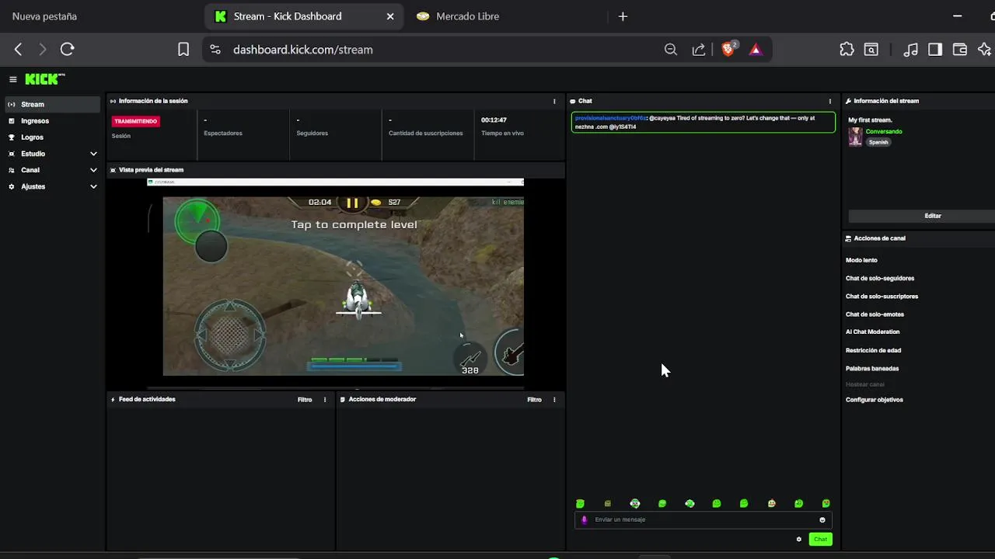Click Chat de solo-seguidores channel action
995x559 pixels.
tap(880, 278)
